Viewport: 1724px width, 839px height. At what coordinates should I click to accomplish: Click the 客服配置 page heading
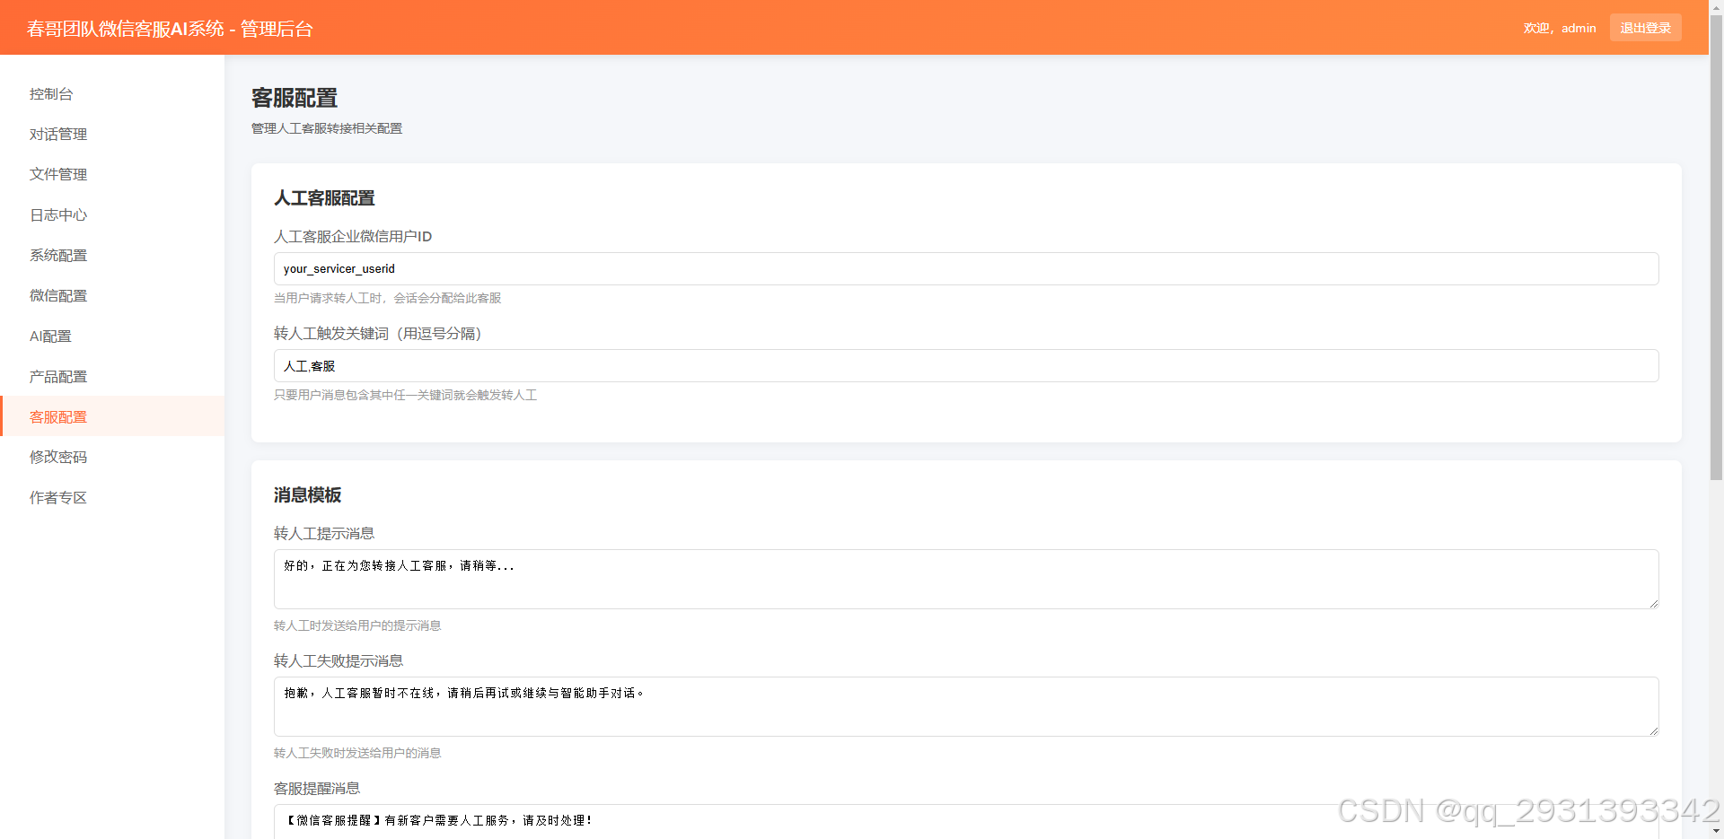[x=295, y=98]
